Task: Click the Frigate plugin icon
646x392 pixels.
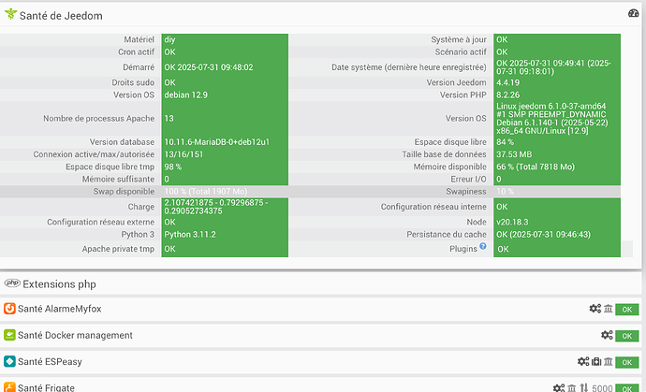Action: pyautogui.click(x=9, y=387)
